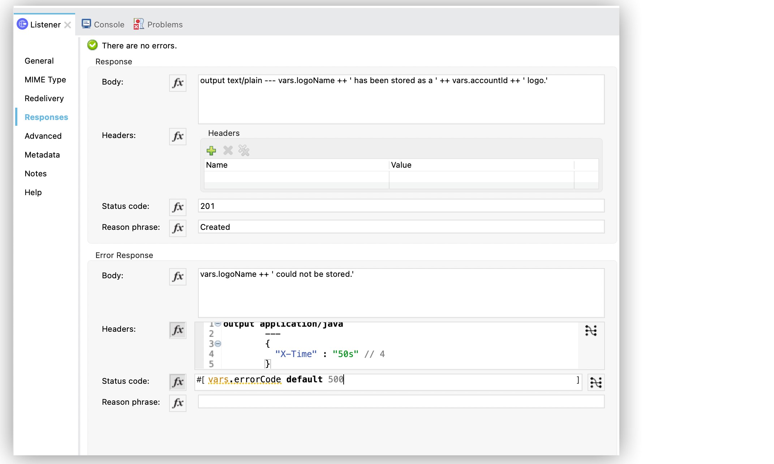Click the fx icon next to Body response
The image size is (774, 464).
click(178, 82)
